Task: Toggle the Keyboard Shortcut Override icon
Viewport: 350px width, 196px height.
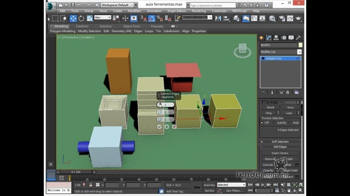Action: [133, 19]
